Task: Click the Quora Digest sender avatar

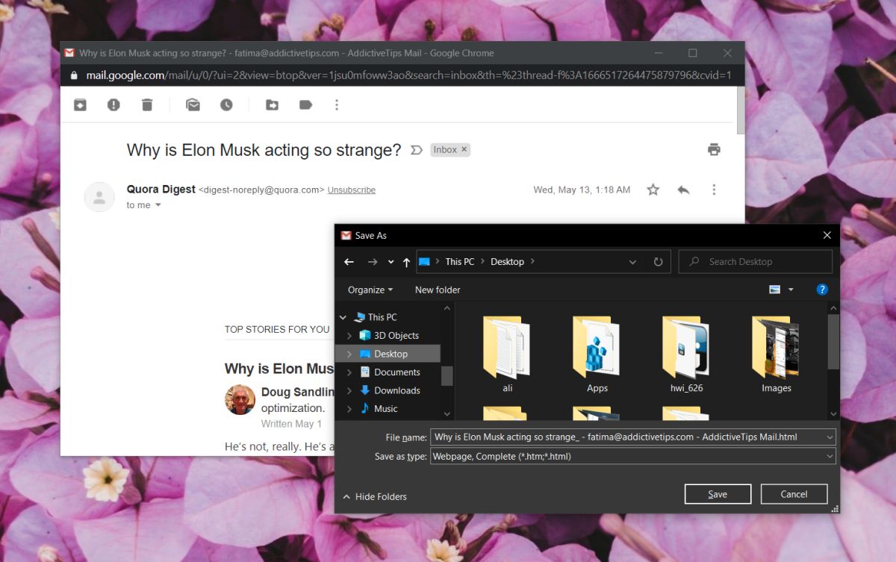Action: [x=99, y=197]
